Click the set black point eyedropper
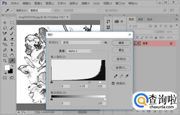This screenshot has height=115, width=180. point(115,76)
